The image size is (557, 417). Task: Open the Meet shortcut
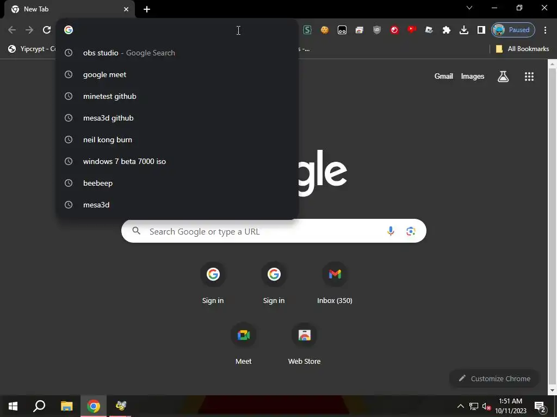pyautogui.click(x=243, y=344)
